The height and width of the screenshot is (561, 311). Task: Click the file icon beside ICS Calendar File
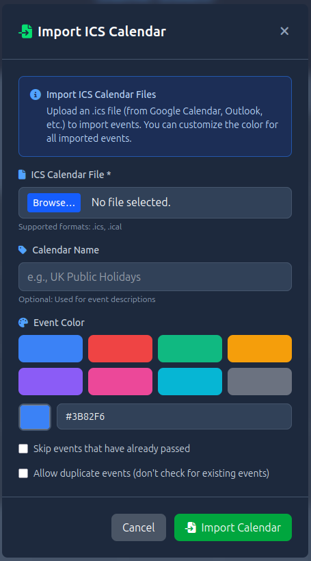point(22,175)
